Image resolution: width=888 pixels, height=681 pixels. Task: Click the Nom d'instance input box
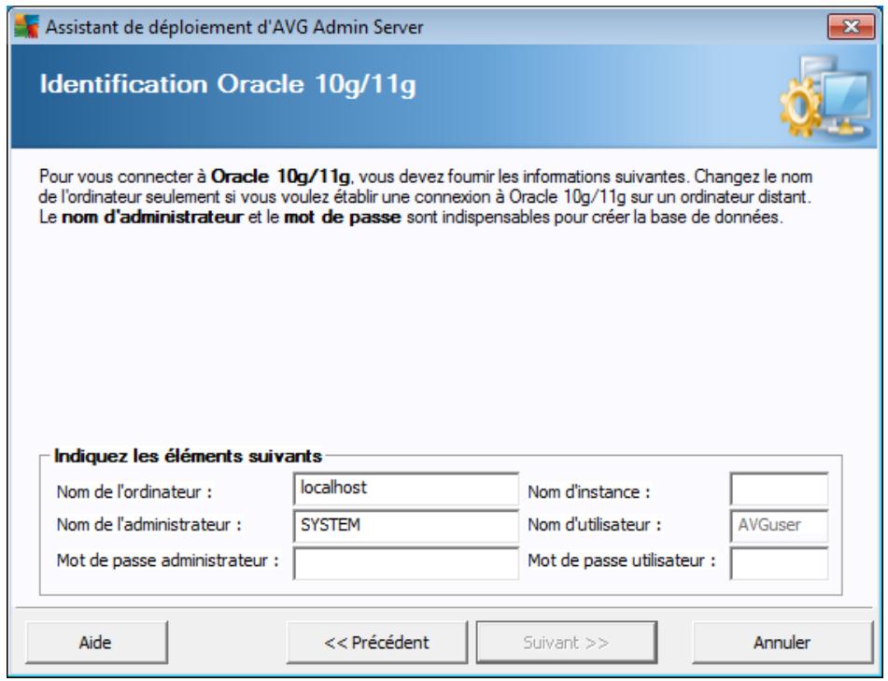coord(780,489)
